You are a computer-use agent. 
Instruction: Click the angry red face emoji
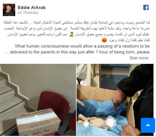pyautogui.click(x=104, y=40)
